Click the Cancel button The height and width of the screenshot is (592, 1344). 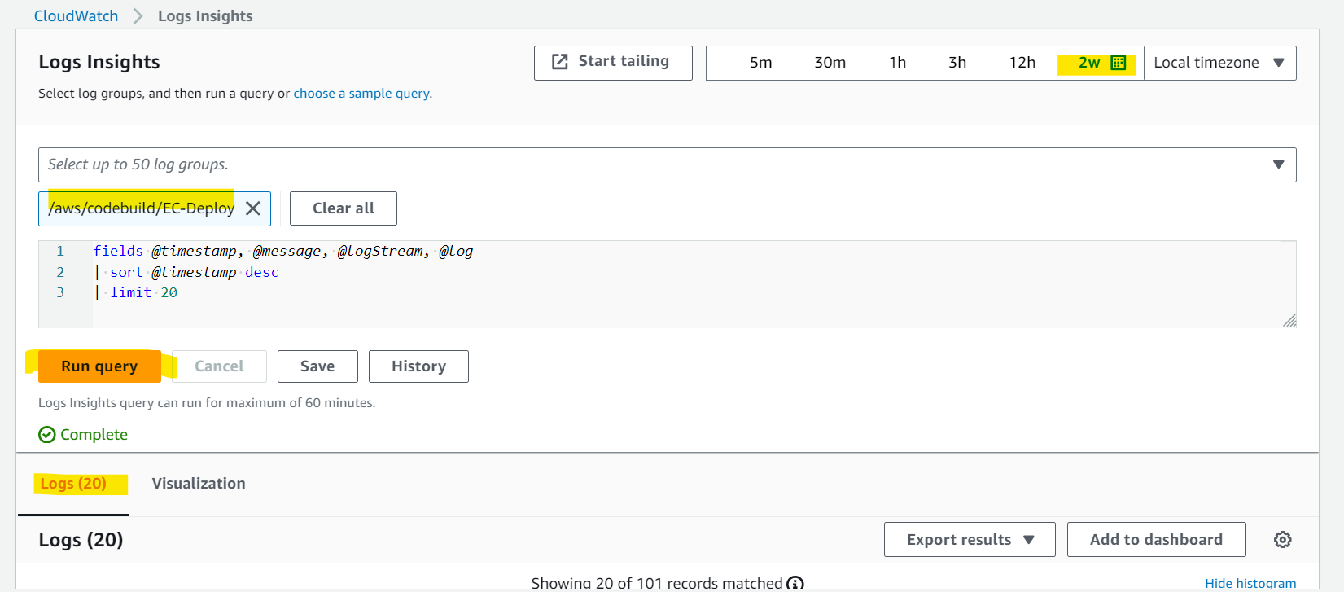click(x=219, y=366)
